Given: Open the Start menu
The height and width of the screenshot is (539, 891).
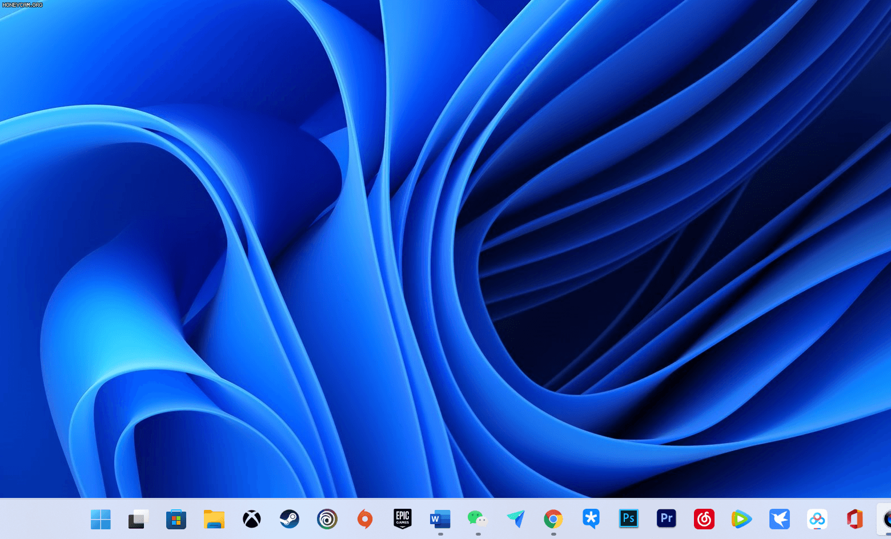Looking at the screenshot, I should click(101, 519).
